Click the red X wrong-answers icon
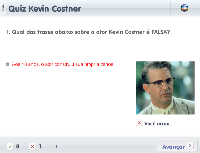200x153 pixels. click(x=33, y=146)
